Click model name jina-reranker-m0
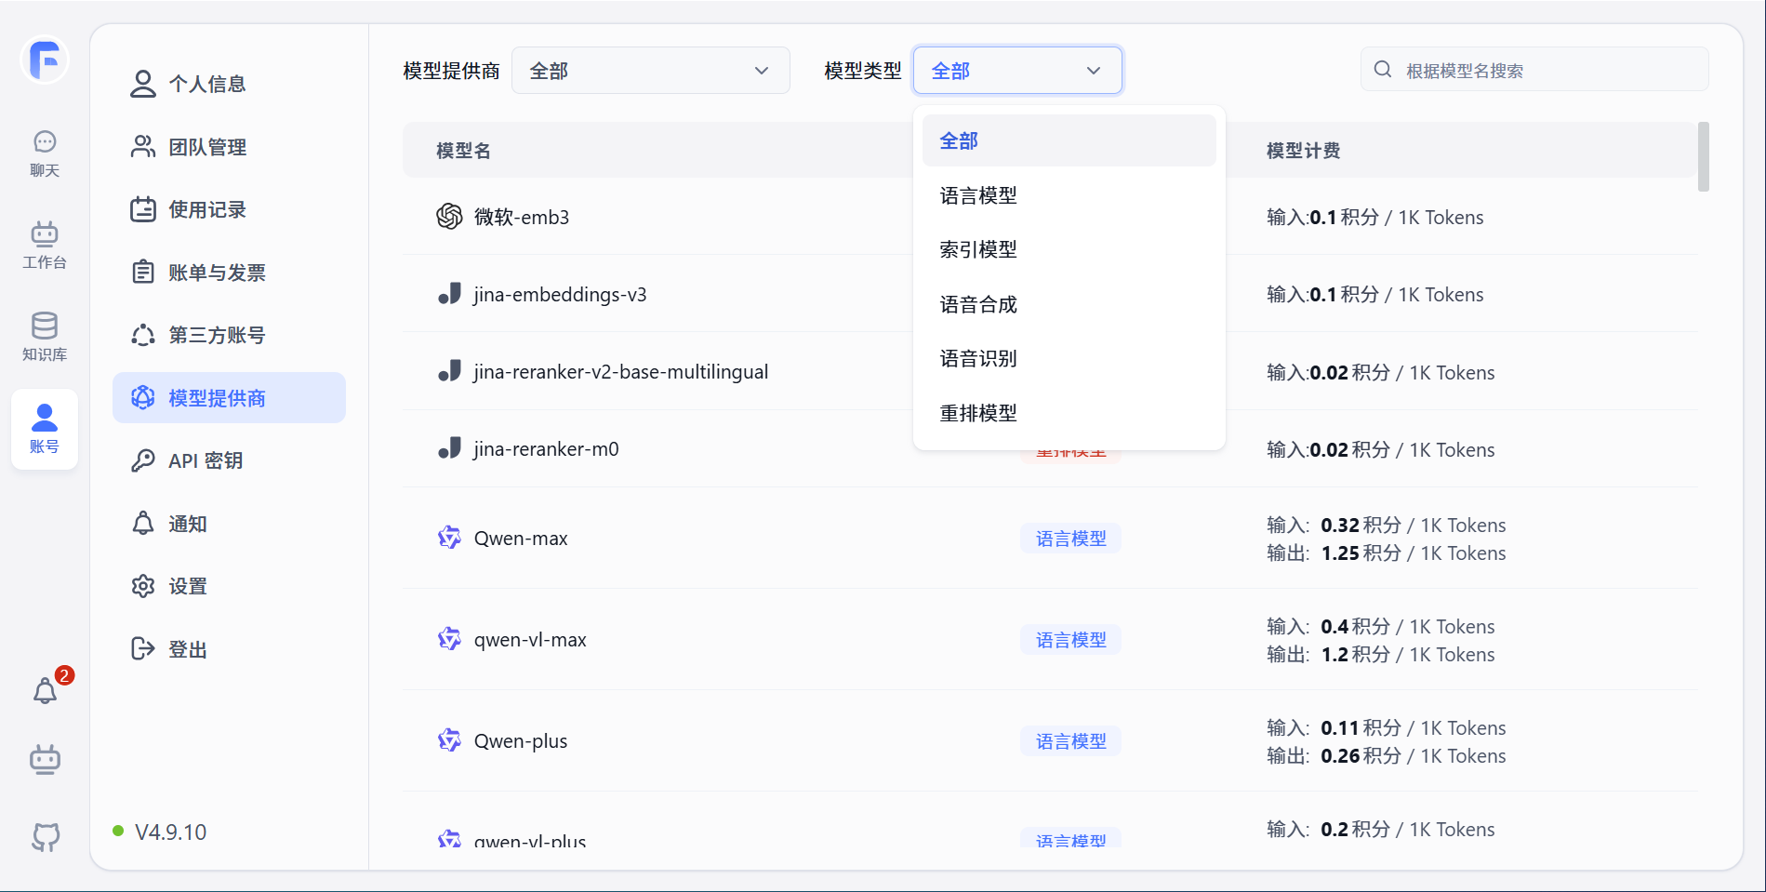The image size is (1766, 892). (546, 448)
